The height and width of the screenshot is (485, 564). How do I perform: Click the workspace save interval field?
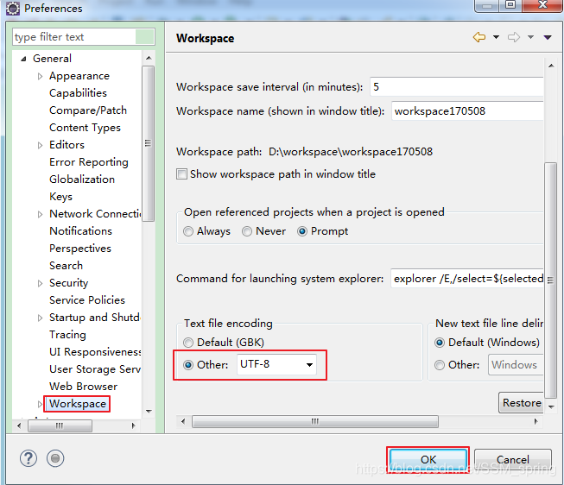click(456, 86)
